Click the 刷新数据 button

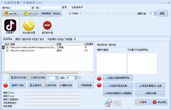click(x=85, y=85)
